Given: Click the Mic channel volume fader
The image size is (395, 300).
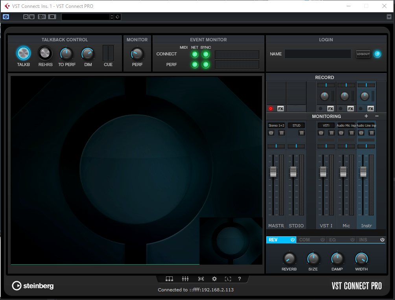Looking at the screenshot, I should pyautogui.click(x=343, y=171).
